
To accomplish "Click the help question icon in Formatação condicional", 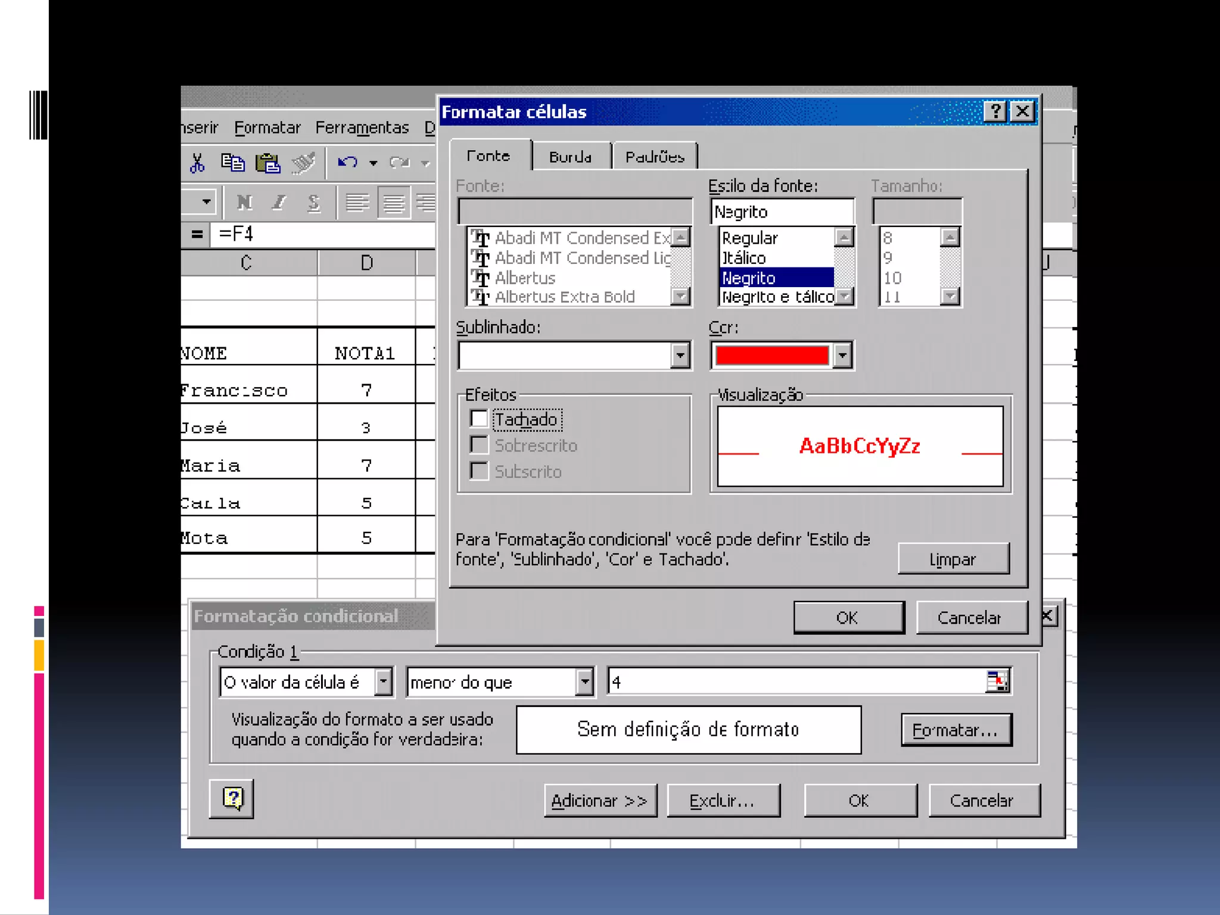I will click(232, 798).
